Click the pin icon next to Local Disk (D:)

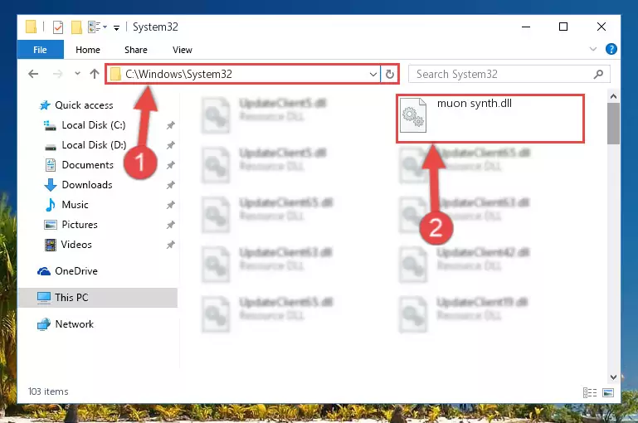[170, 145]
